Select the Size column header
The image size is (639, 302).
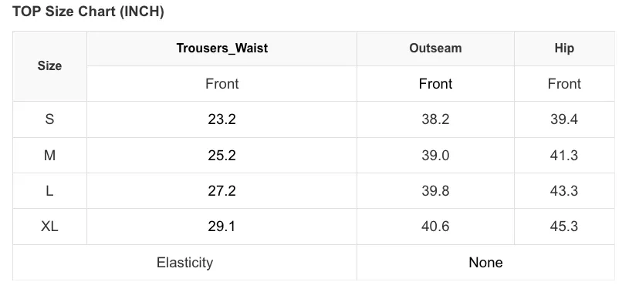[49, 66]
